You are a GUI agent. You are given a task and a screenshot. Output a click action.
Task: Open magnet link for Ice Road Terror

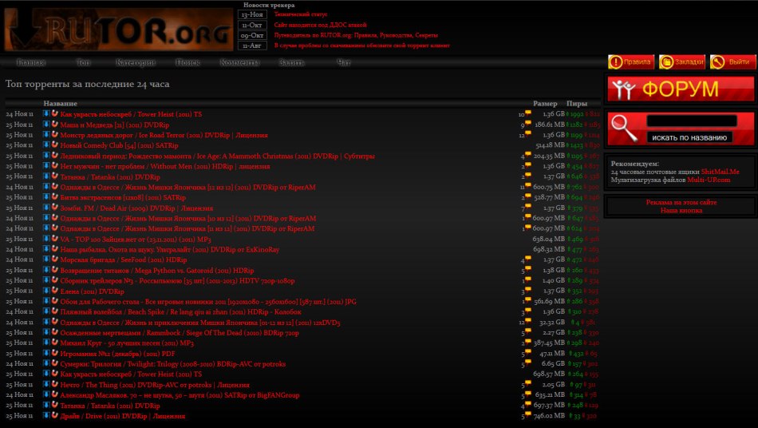click(x=54, y=134)
